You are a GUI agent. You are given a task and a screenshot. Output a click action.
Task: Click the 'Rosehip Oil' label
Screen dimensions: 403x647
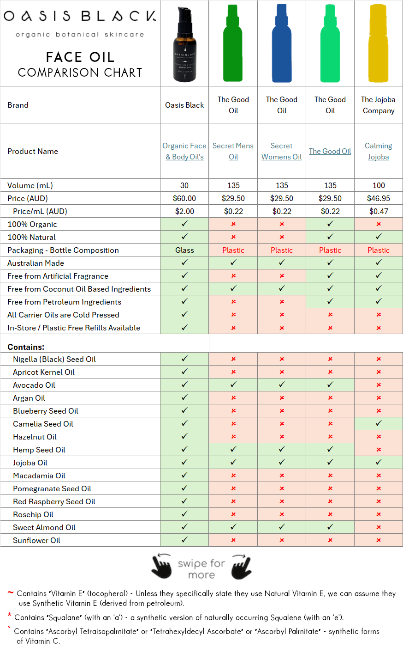click(33, 514)
